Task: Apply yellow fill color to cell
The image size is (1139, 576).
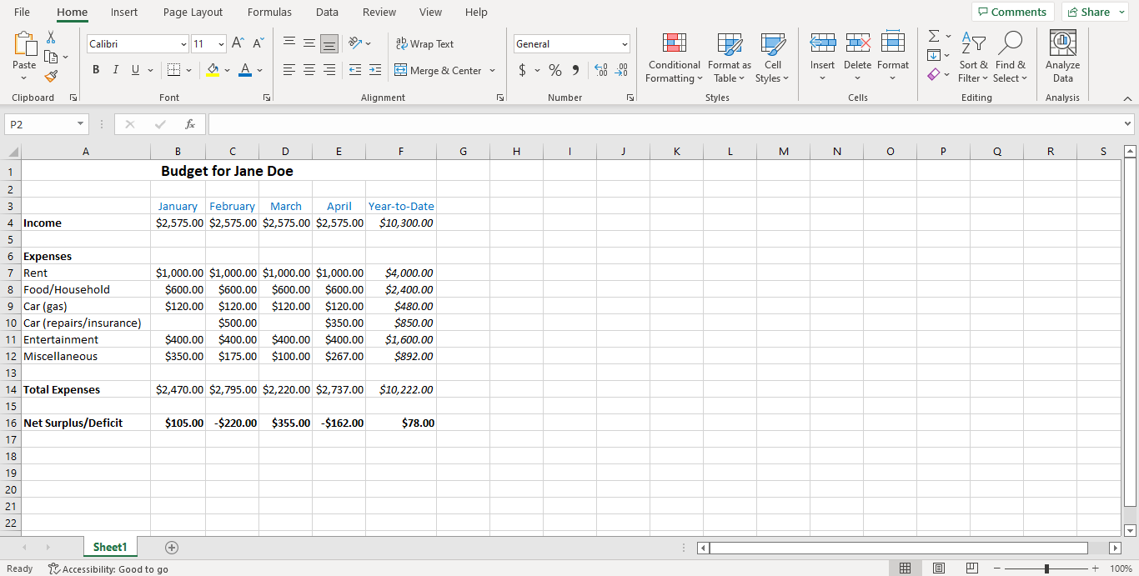Action: pos(213,70)
